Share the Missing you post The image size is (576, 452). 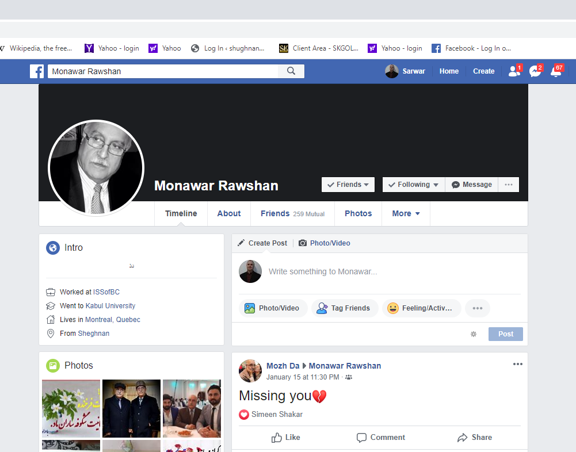pyautogui.click(x=475, y=437)
